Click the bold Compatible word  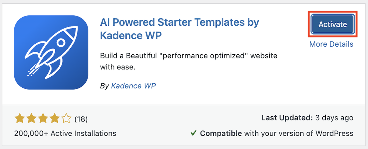click(x=221, y=133)
